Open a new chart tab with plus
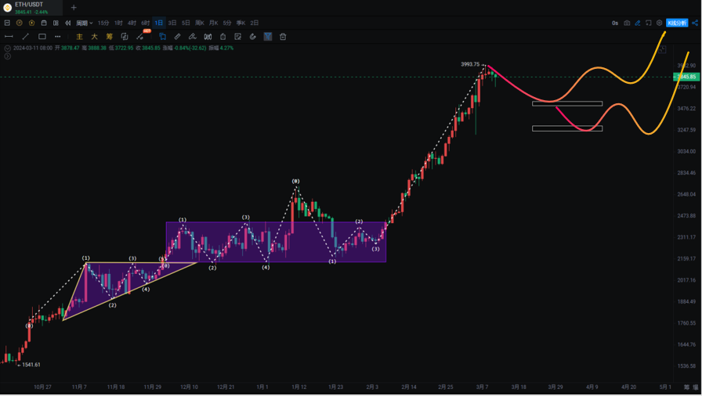The width and height of the screenshot is (702, 396). point(74,8)
